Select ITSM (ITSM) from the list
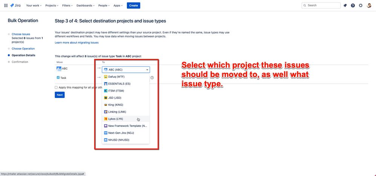 126,91
